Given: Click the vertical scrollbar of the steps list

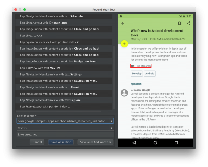Looking at the screenshot, I should point(114,78).
